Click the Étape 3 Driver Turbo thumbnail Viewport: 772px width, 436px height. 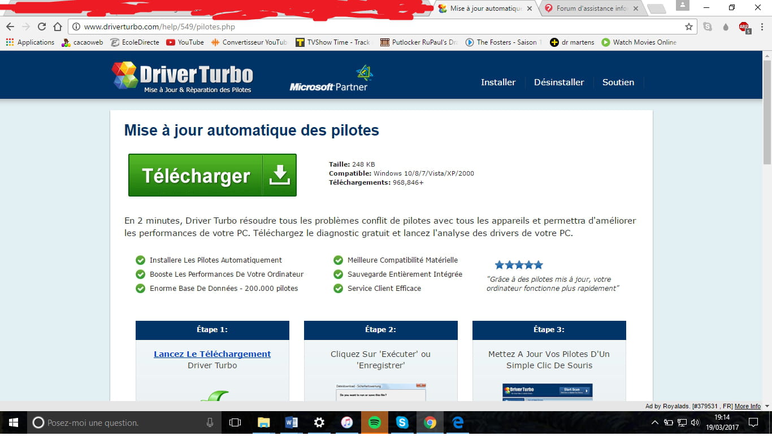tap(547, 393)
